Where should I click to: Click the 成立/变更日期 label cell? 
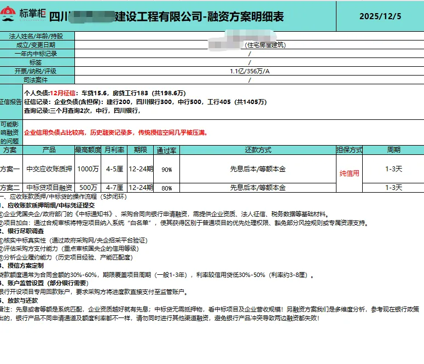click(37, 45)
